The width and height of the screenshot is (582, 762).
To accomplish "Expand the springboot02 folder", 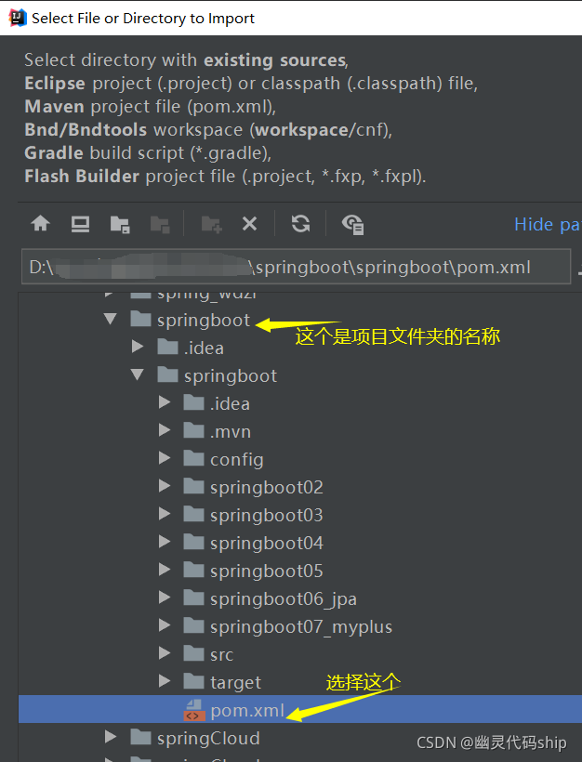I will 165,486.
